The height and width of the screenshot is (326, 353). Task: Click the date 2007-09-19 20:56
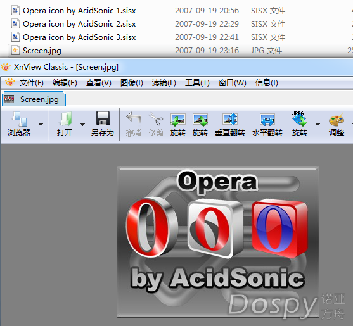pyautogui.click(x=207, y=11)
